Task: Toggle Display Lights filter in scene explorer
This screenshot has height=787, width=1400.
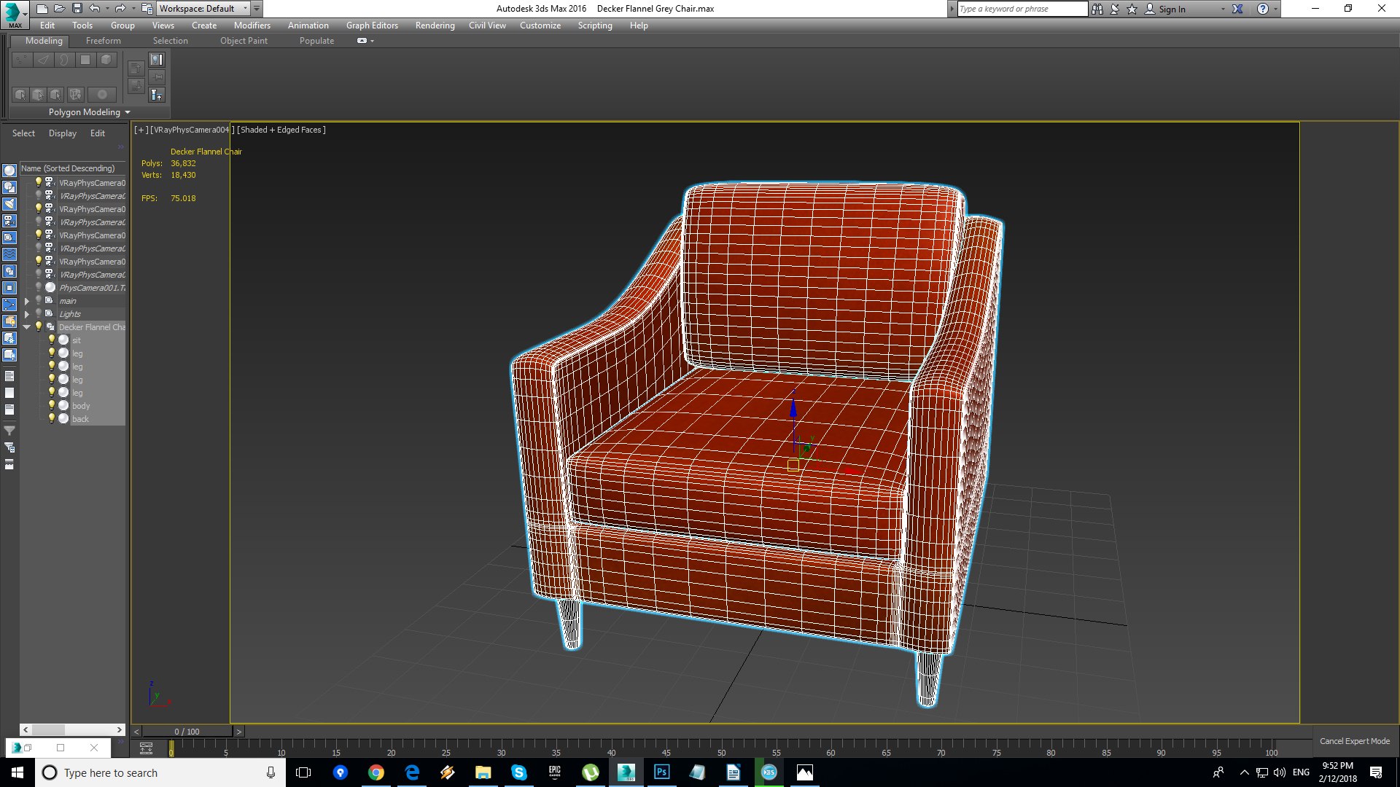Action: (x=9, y=204)
